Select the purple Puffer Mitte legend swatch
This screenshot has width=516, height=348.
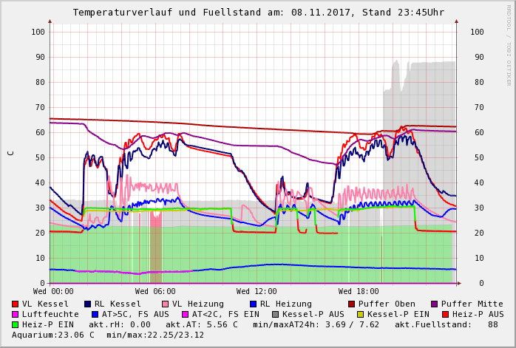[434, 304]
